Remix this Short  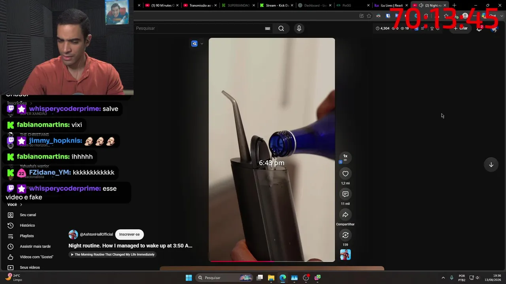tap(345, 235)
